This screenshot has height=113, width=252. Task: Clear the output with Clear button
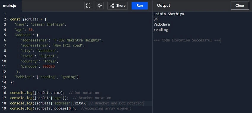tap(240, 6)
